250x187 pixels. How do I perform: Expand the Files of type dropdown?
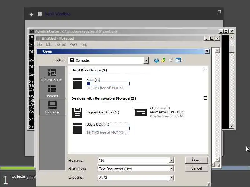coord(171,169)
